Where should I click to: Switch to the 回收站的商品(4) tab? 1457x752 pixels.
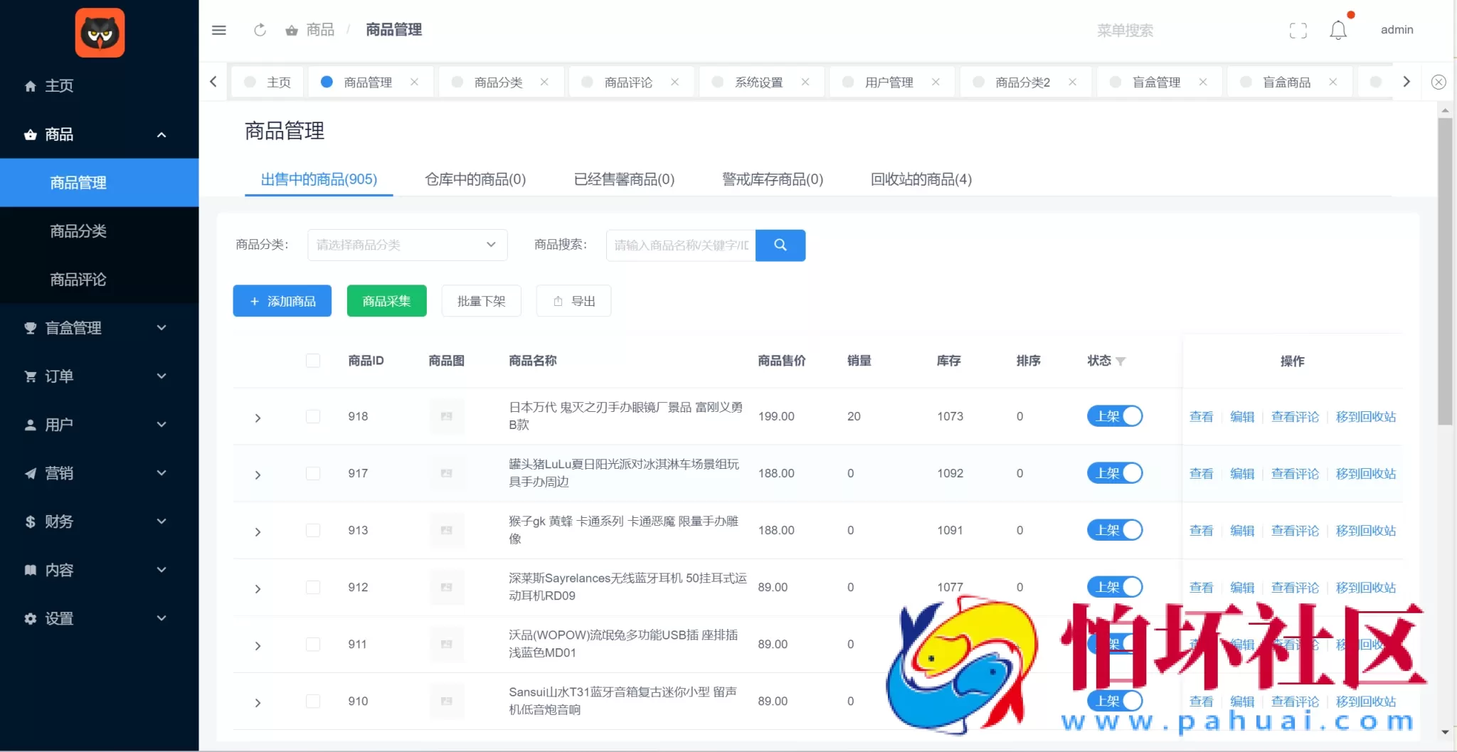pos(920,179)
